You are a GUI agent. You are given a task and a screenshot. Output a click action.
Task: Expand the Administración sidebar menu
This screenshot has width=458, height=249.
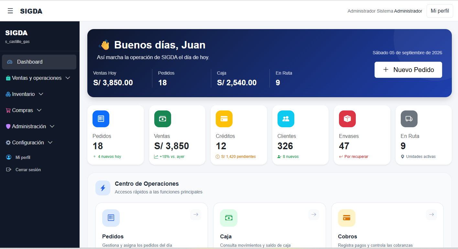39,127
